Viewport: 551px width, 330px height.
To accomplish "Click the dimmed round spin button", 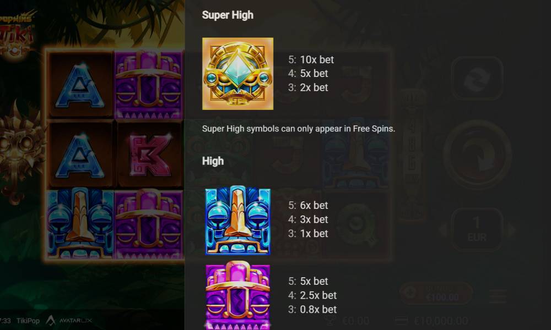I will point(477,155).
